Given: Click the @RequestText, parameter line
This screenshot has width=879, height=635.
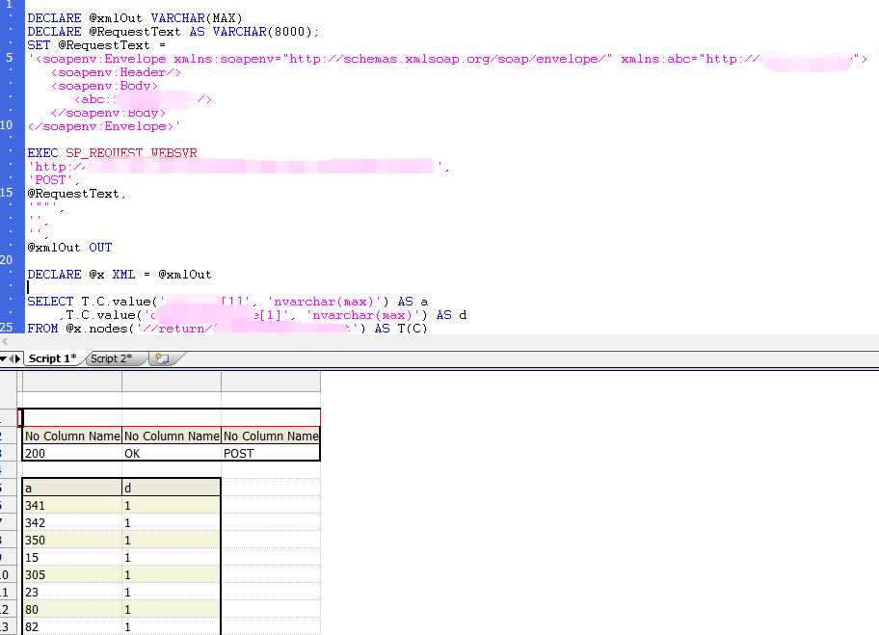Looking at the screenshot, I should click(76, 194).
